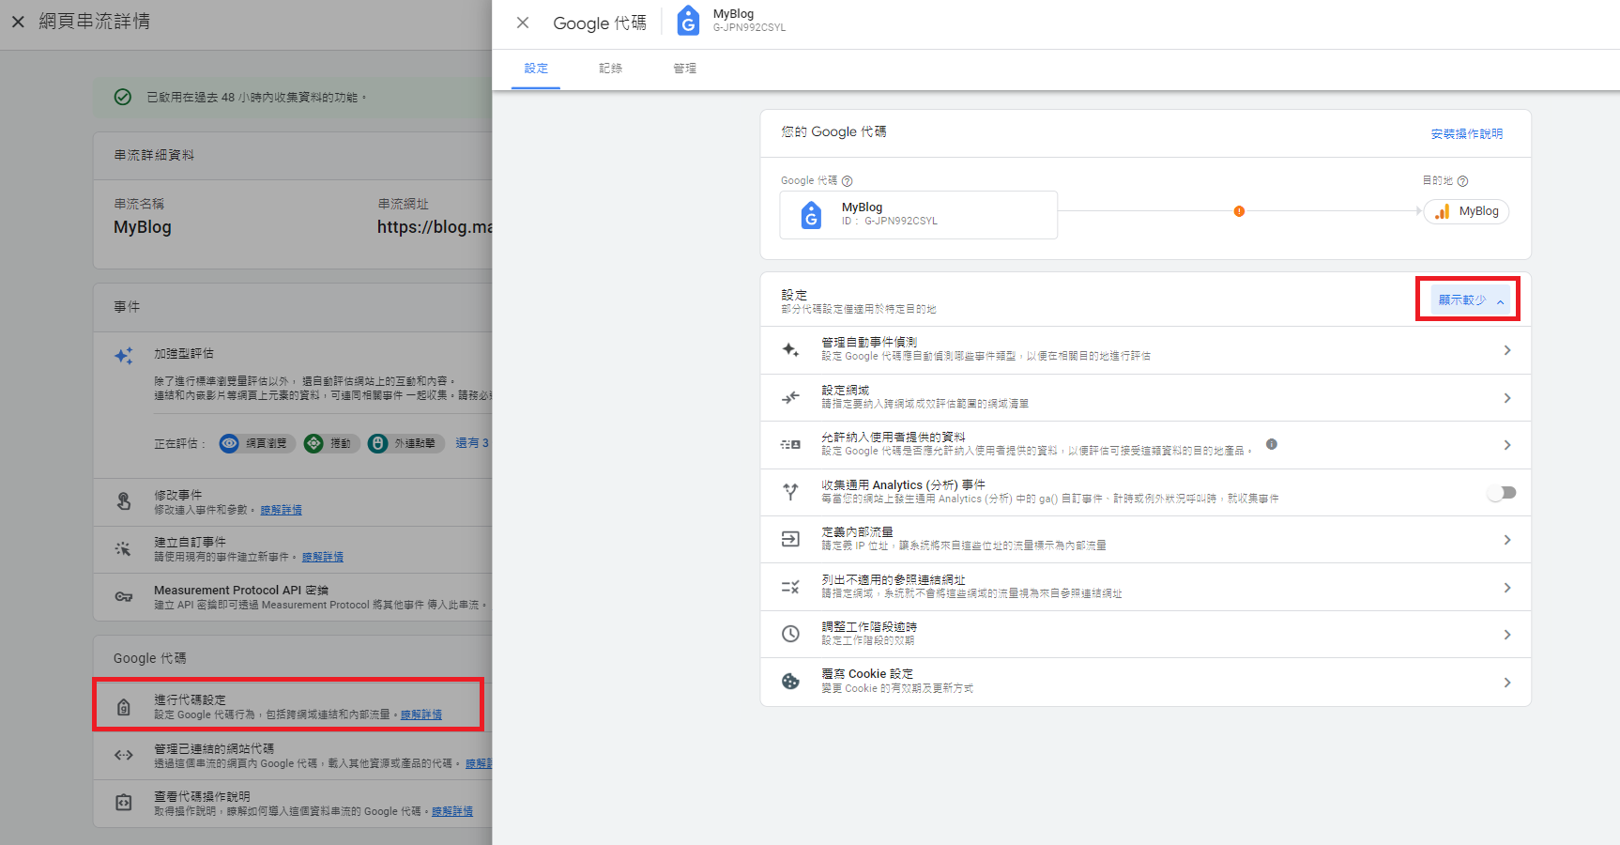Open 列出不適用的參照連結網址 chevron arrow

tap(1506, 588)
